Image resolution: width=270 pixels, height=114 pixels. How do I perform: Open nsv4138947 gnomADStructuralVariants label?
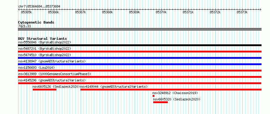pos(52,61)
